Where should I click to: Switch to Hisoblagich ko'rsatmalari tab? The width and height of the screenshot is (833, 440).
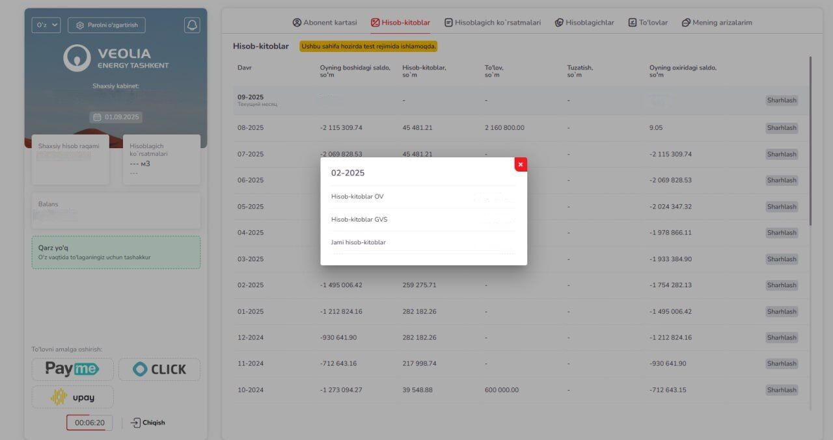tap(493, 22)
